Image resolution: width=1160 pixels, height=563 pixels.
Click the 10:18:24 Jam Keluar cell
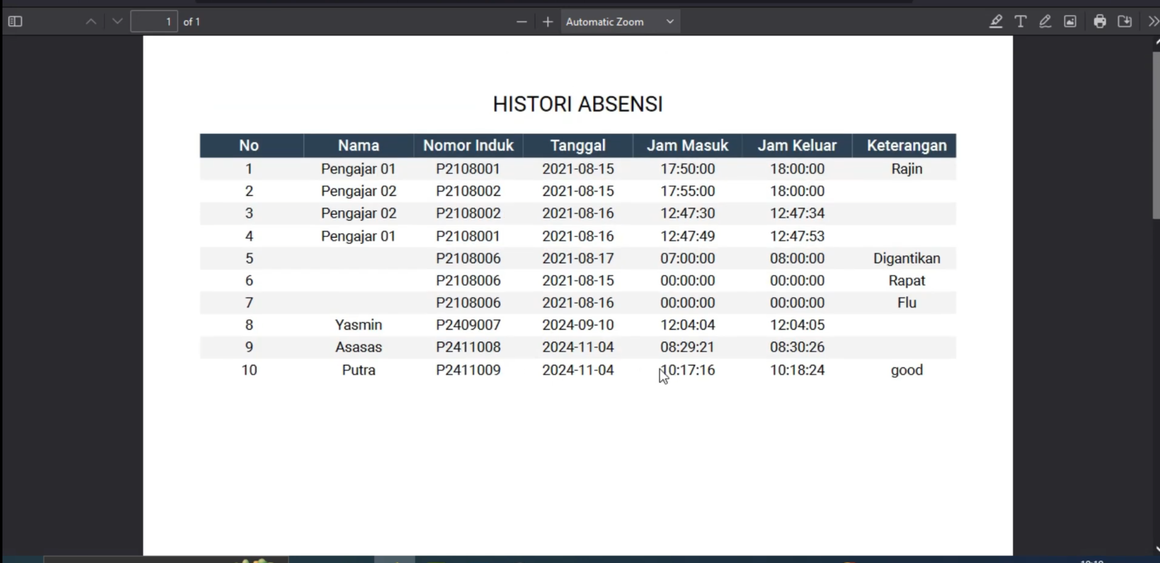pos(797,370)
